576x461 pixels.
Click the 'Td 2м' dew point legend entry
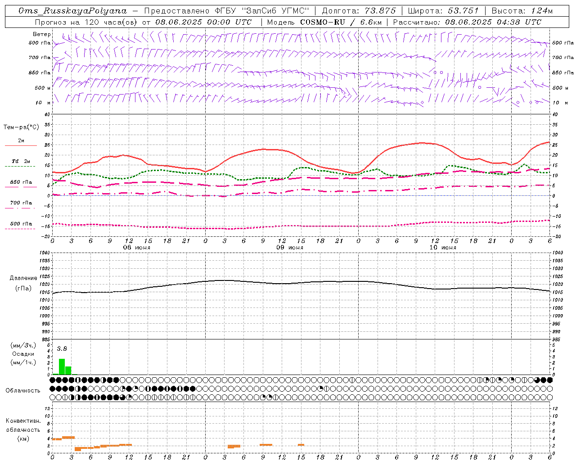[21, 161]
